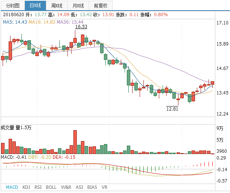Click the -0.14 MACD axis label
The height and width of the screenshot is (193, 230).
coord(222,170)
